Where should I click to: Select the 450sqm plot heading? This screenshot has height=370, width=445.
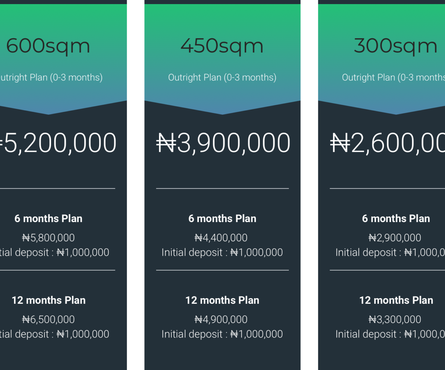coord(222,46)
